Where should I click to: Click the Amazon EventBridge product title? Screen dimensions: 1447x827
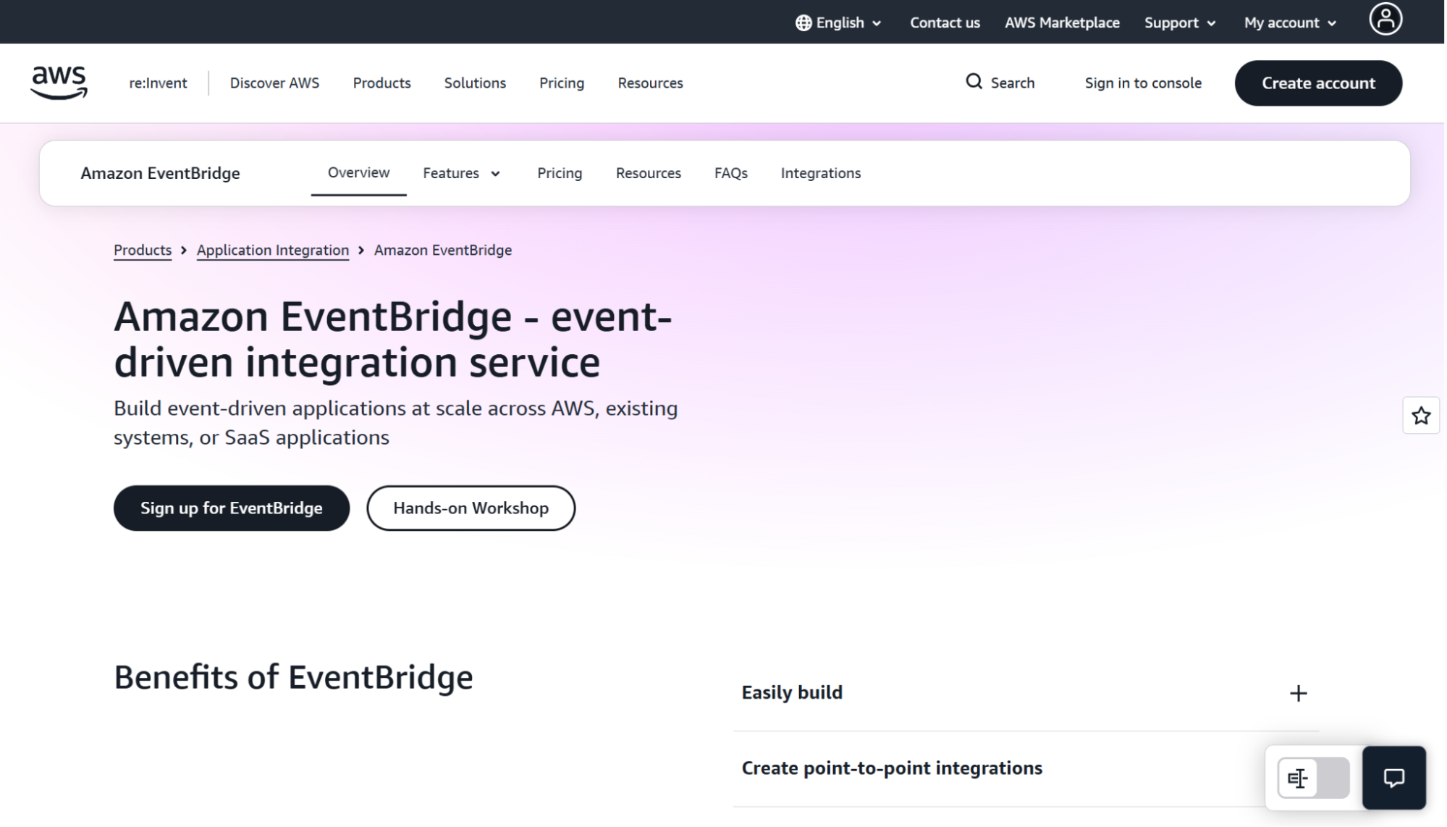pos(160,173)
